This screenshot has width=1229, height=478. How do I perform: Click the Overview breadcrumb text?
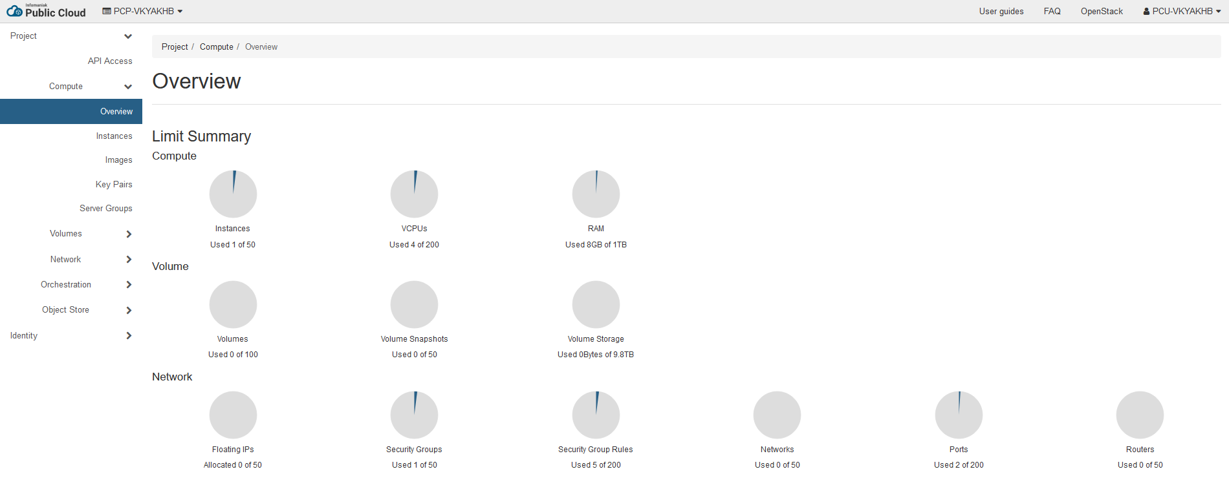261,47
